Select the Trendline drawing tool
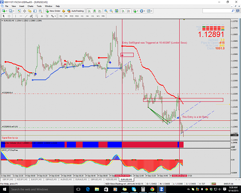 [x=26, y=16]
